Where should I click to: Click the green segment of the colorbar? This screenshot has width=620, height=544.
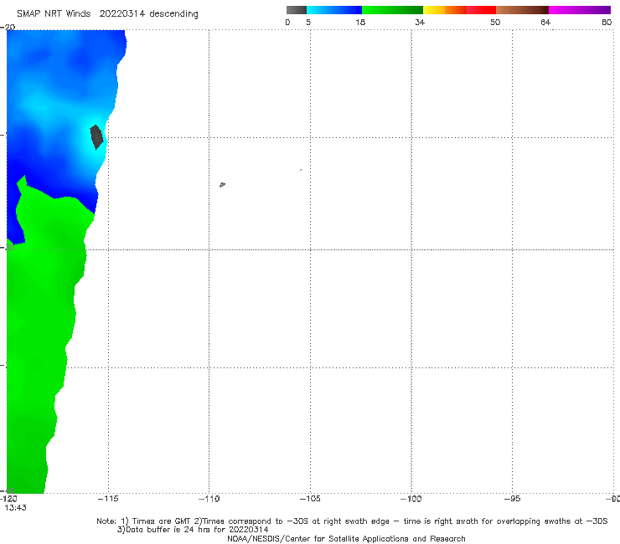(x=392, y=10)
